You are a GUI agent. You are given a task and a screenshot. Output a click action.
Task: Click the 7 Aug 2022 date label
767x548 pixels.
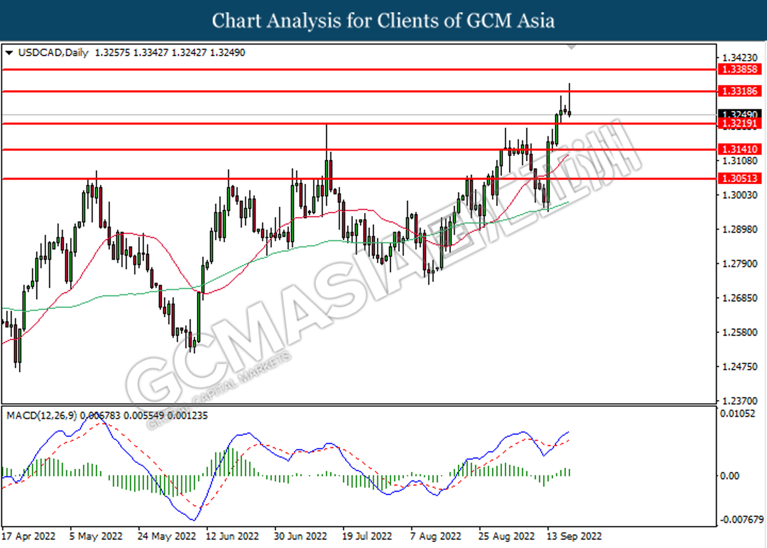[436, 536]
